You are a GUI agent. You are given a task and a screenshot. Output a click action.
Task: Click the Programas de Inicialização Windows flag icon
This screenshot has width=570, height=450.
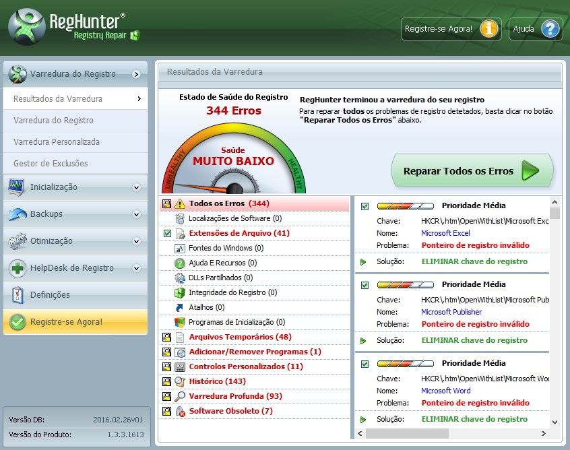point(180,323)
